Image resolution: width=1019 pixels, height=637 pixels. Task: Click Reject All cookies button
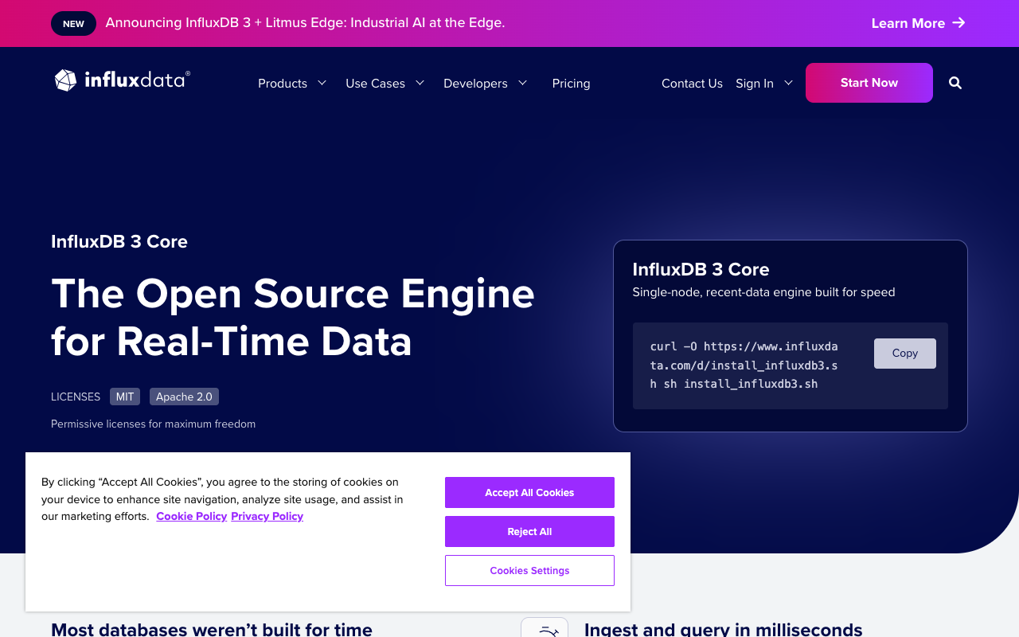coord(529,531)
